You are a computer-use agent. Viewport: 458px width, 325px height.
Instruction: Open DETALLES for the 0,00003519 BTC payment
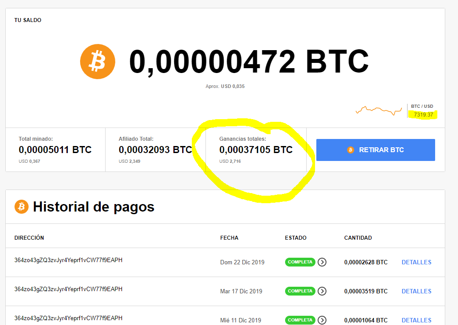pos(416,291)
